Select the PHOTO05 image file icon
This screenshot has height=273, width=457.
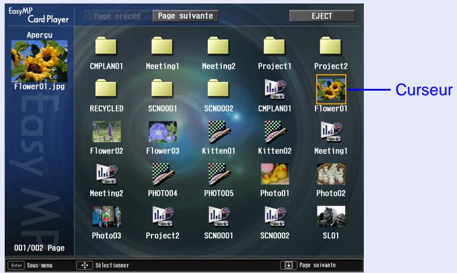point(219,174)
